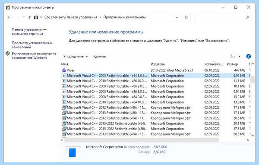
Task: Expand the hidden breadcrumb chevron
Action: click(41, 17)
